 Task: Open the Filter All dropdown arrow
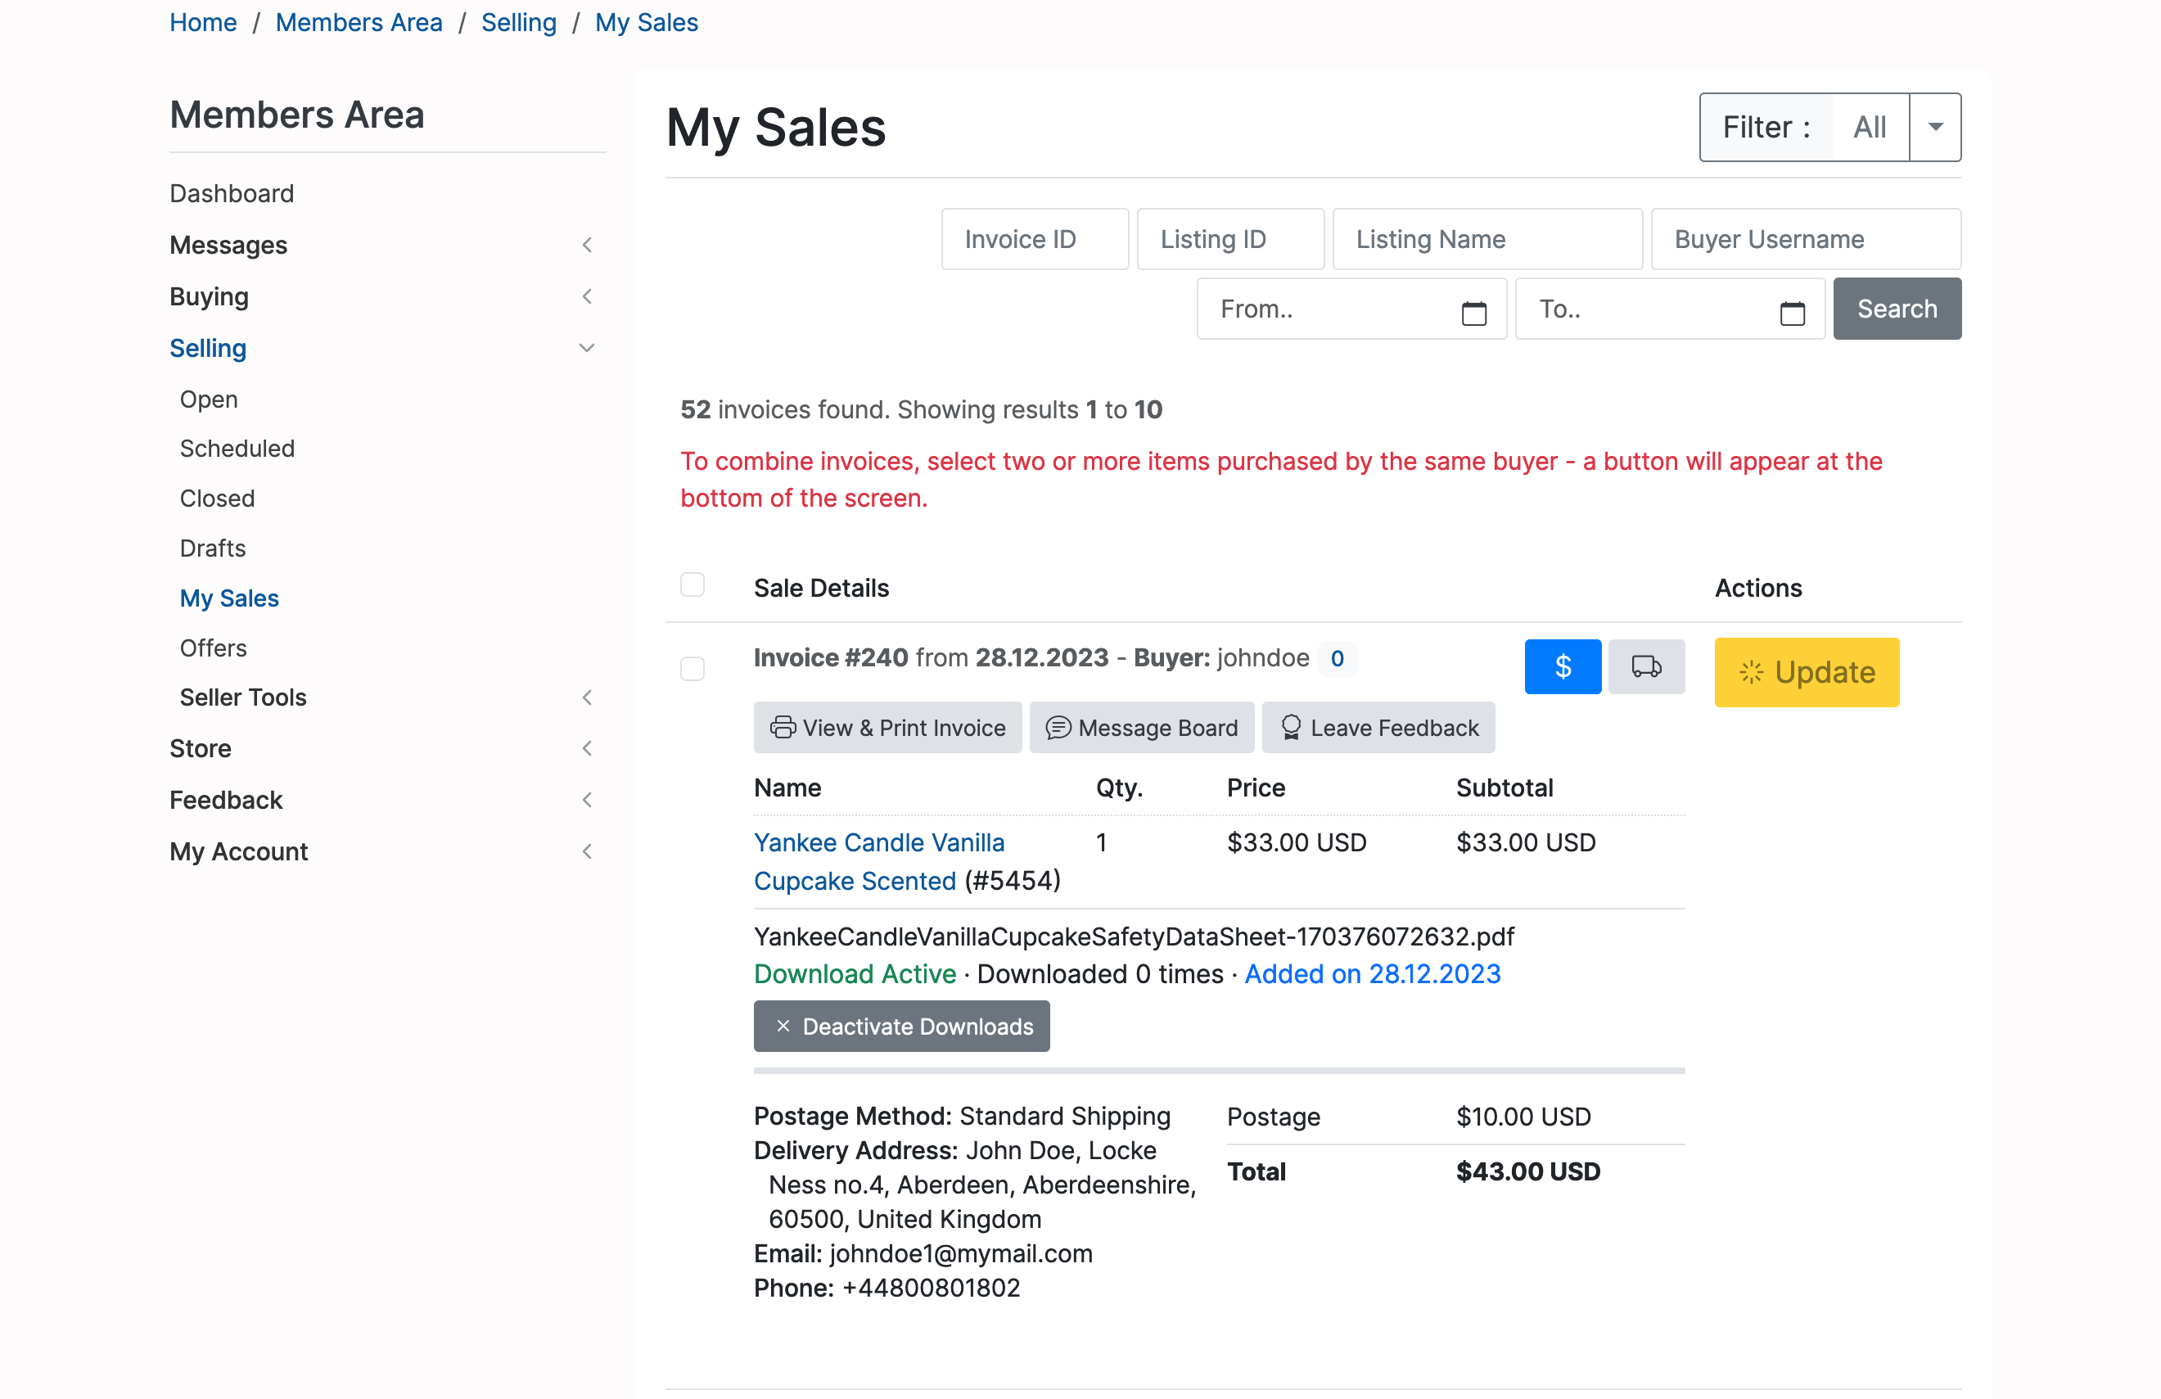pyautogui.click(x=1935, y=127)
